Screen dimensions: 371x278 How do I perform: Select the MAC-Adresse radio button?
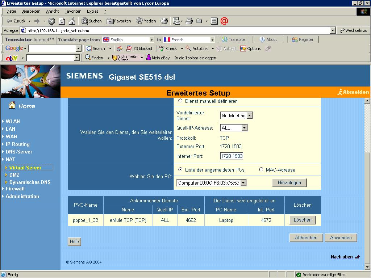[x=261, y=169]
